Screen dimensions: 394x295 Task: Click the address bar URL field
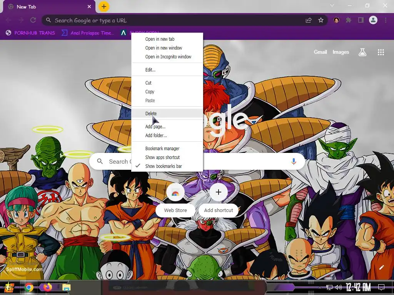pyautogui.click(x=185, y=20)
